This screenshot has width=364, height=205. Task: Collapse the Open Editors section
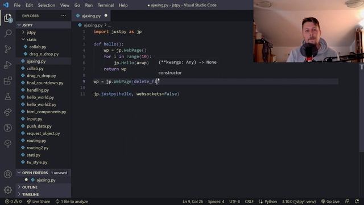coord(43,173)
